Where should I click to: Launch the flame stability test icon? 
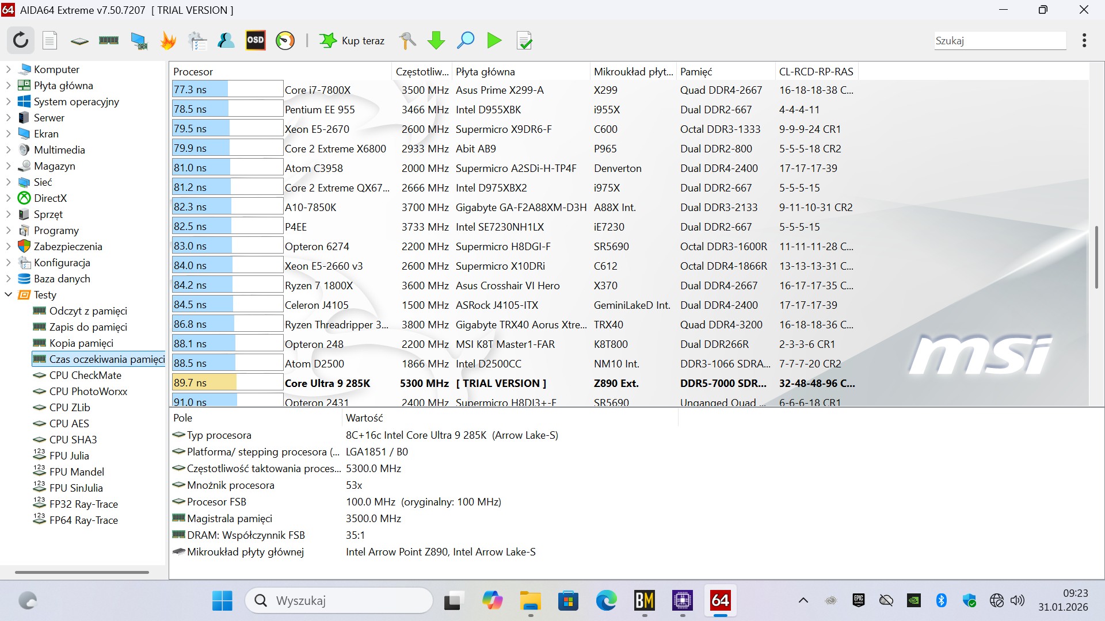168,40
